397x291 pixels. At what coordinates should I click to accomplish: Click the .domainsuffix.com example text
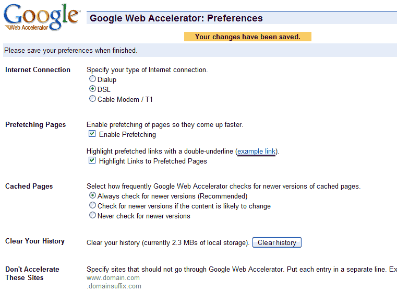pyautogui.click(x=114, y=286)
